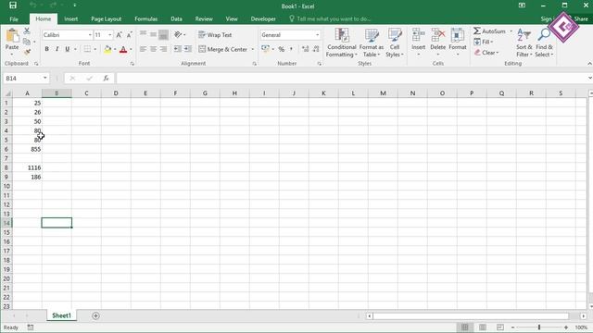Click the Share button
Screen dimensions: 593x333
click(581, 18)
